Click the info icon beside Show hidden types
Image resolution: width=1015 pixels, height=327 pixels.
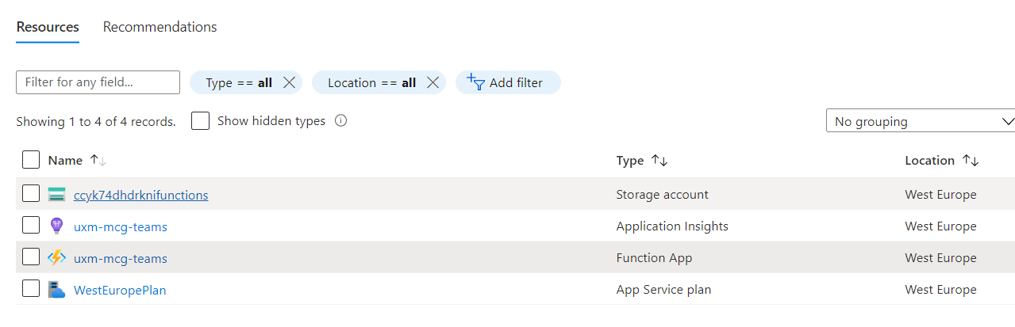tap(341, 121)
